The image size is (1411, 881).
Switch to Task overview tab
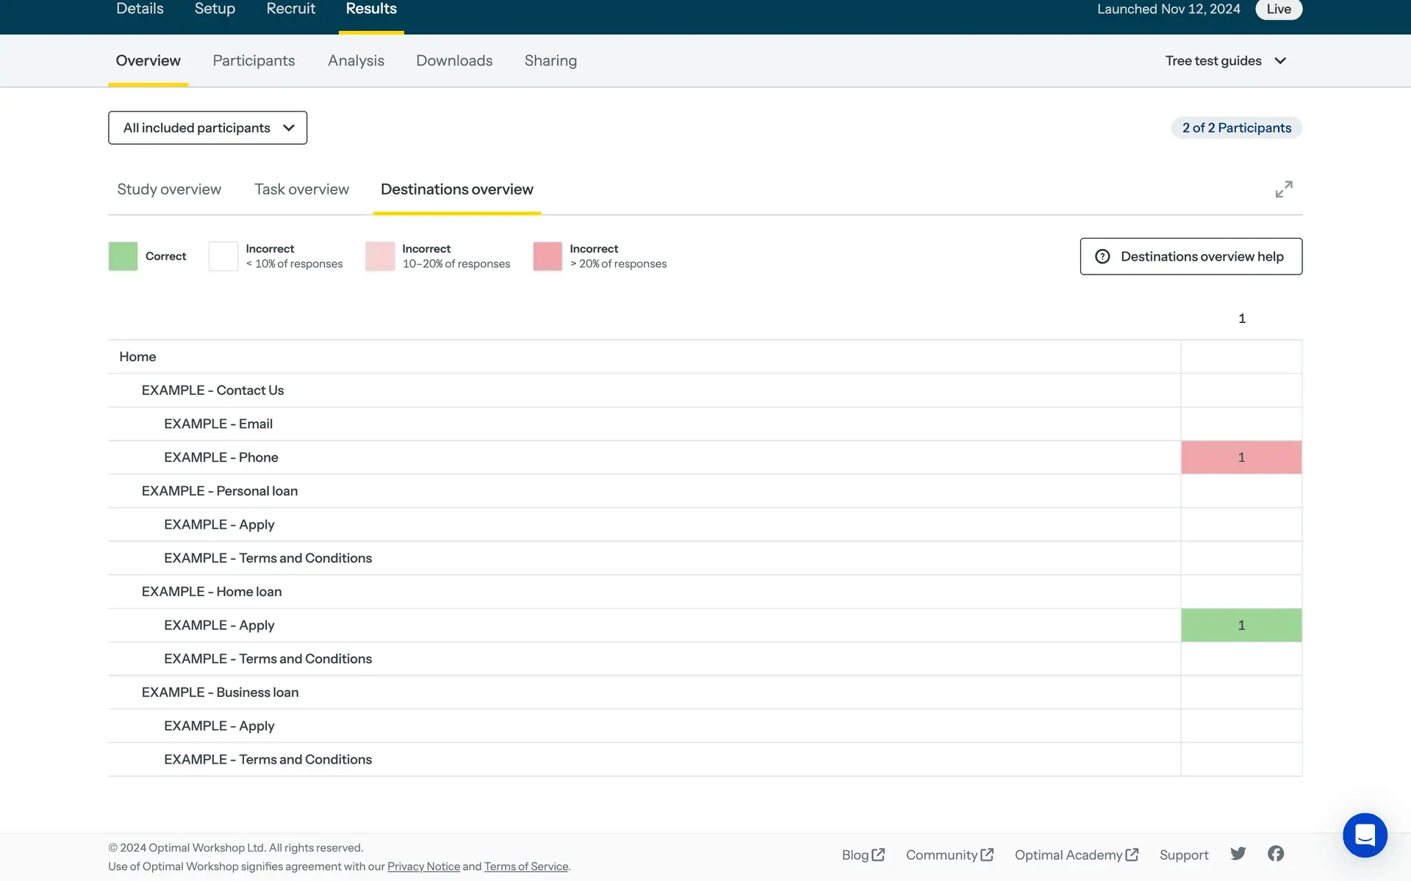pos(301,189)
